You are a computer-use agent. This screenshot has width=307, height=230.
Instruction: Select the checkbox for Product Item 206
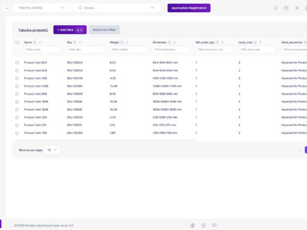[x=17, y=117]
